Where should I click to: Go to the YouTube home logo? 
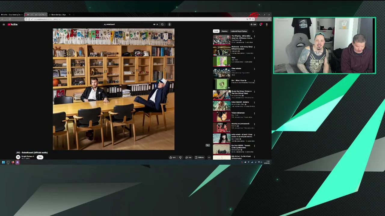pos(13,24)
